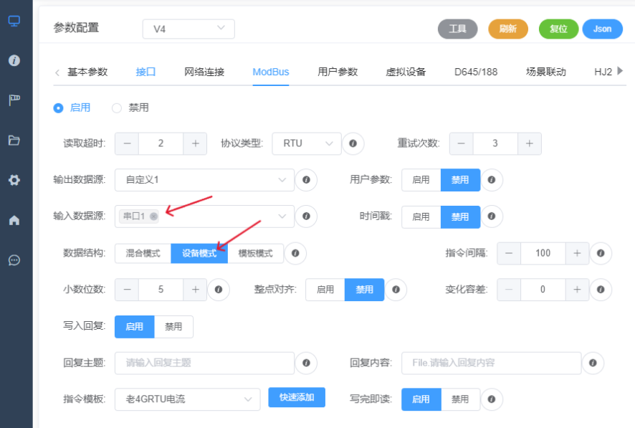Enable the 用户参数 toggle option
This screenshot has width=635, height=428.
click(x=421, y=180)
